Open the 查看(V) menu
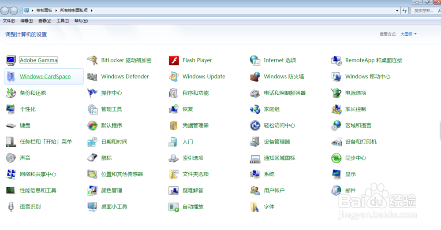This screenshot has width=441, height=230. coord(45,21)
